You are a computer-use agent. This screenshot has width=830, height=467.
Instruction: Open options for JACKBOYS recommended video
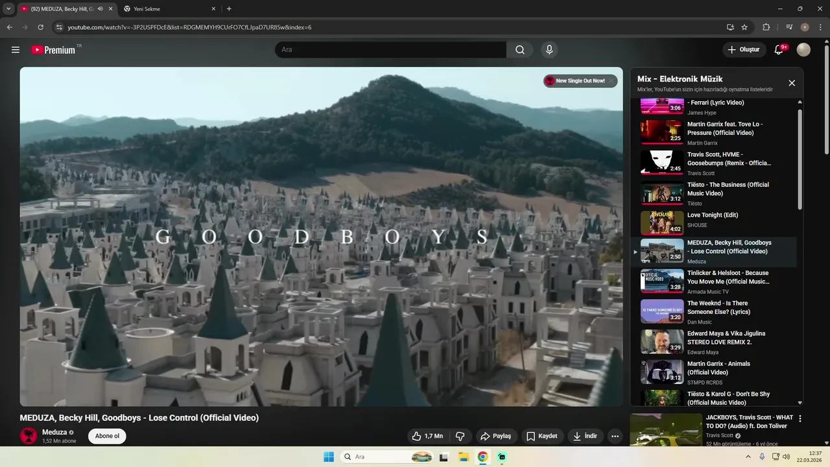coord(800,418)
